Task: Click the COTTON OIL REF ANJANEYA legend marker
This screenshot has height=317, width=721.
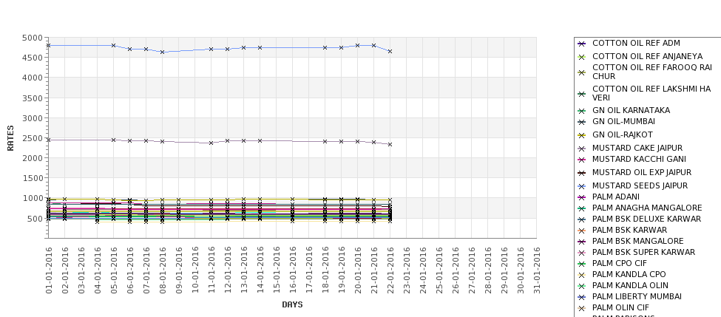Action: (582, 57)
